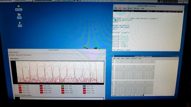Open Edit menu in the affinity.c editor terminal
Screen dimensions: 191x107
pyautogui.click(x=120, y=8)
